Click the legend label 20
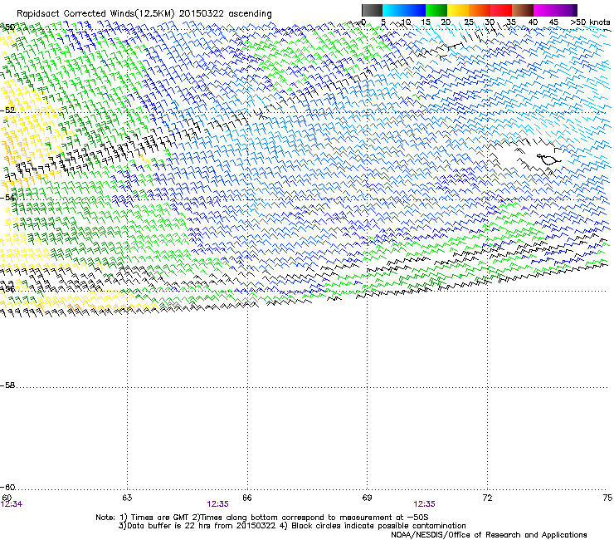This screenshot has height=540, width=614. point(446,22)
